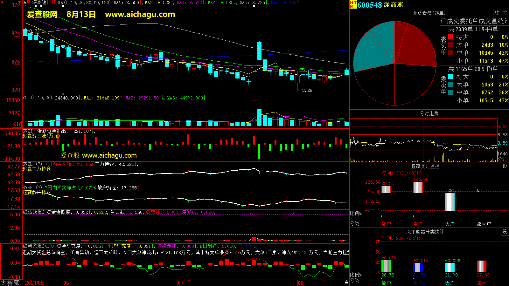Screen dimensions: 509x286
Task: Click the stock code 600548 深高速 title
Action: 380,5
